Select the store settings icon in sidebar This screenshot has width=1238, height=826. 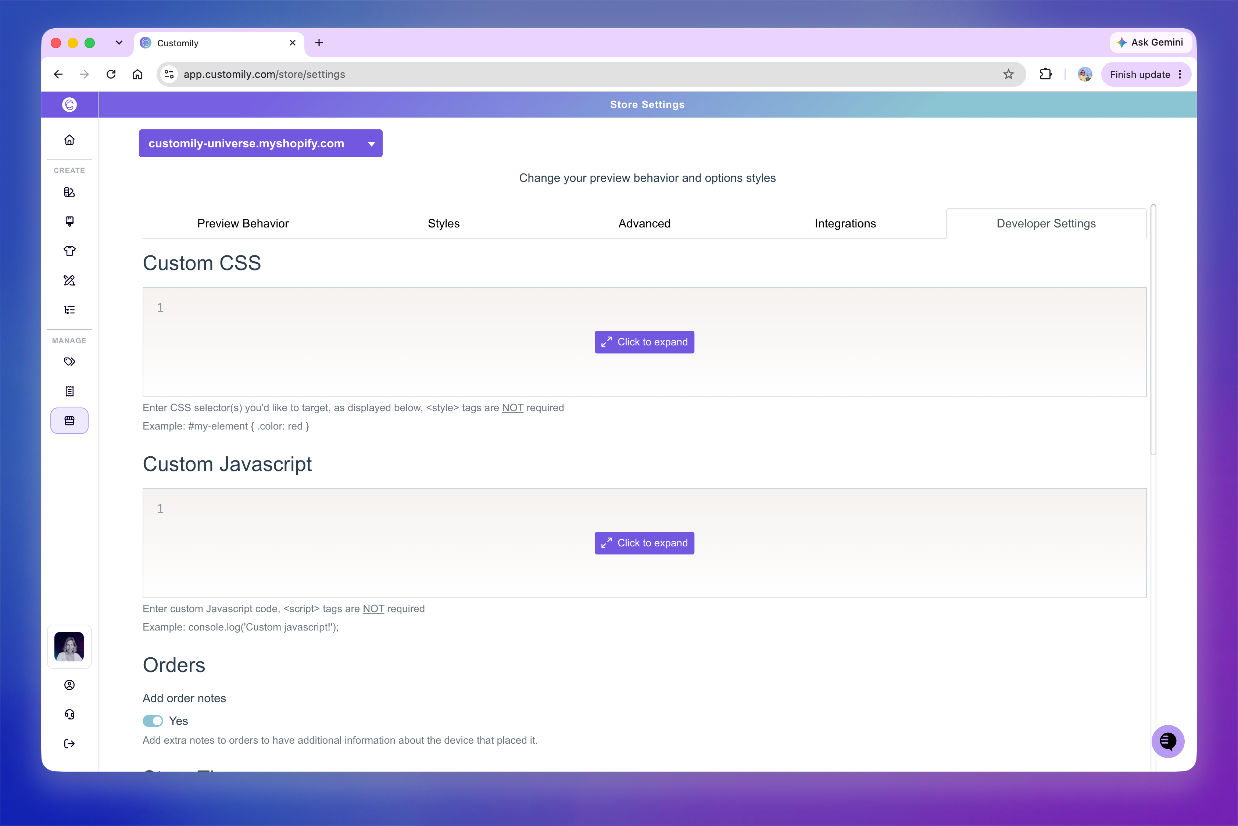(x=69, y=421)
